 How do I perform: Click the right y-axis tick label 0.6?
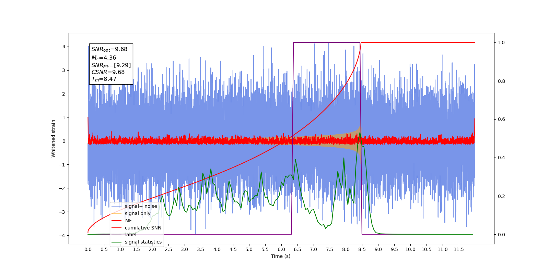(x=501, y=119)
